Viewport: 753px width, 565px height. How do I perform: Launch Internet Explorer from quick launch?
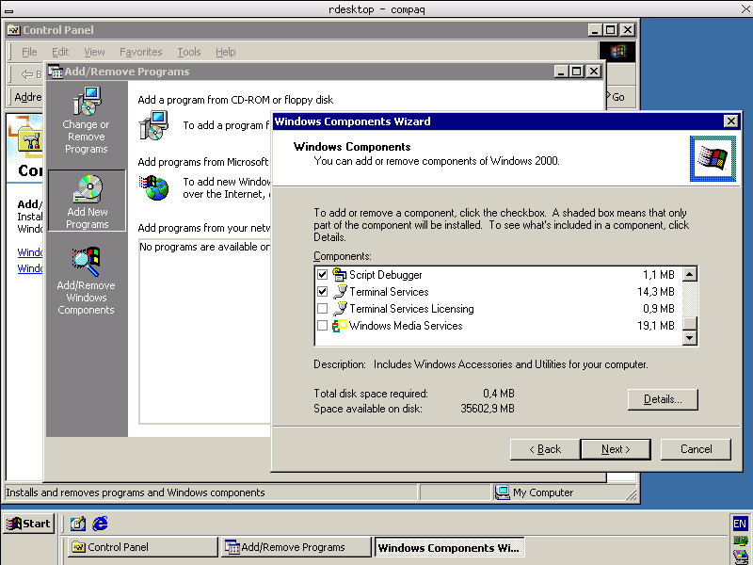coord(100,524)
